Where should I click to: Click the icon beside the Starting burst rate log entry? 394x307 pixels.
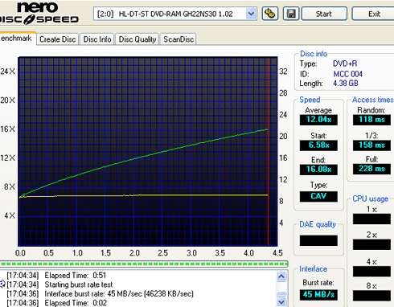point(2,284)
